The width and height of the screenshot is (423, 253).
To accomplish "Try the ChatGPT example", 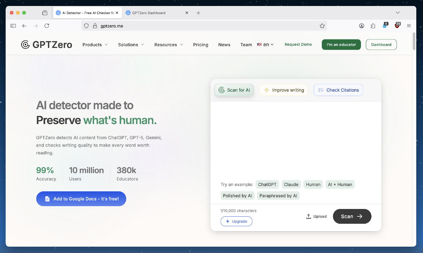I will pyautogui.click(x=267, y=184).
